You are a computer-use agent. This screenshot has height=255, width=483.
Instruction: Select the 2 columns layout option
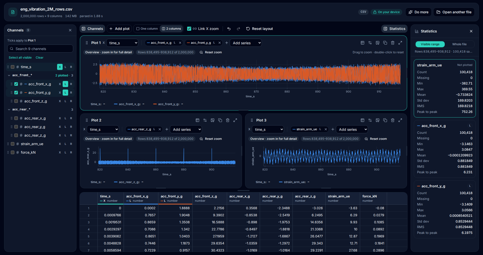(172, 29)
